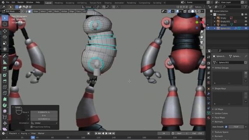Switch to vertex select mode
Viewport: 249px width, 140px height.
(x=23, y=11)
